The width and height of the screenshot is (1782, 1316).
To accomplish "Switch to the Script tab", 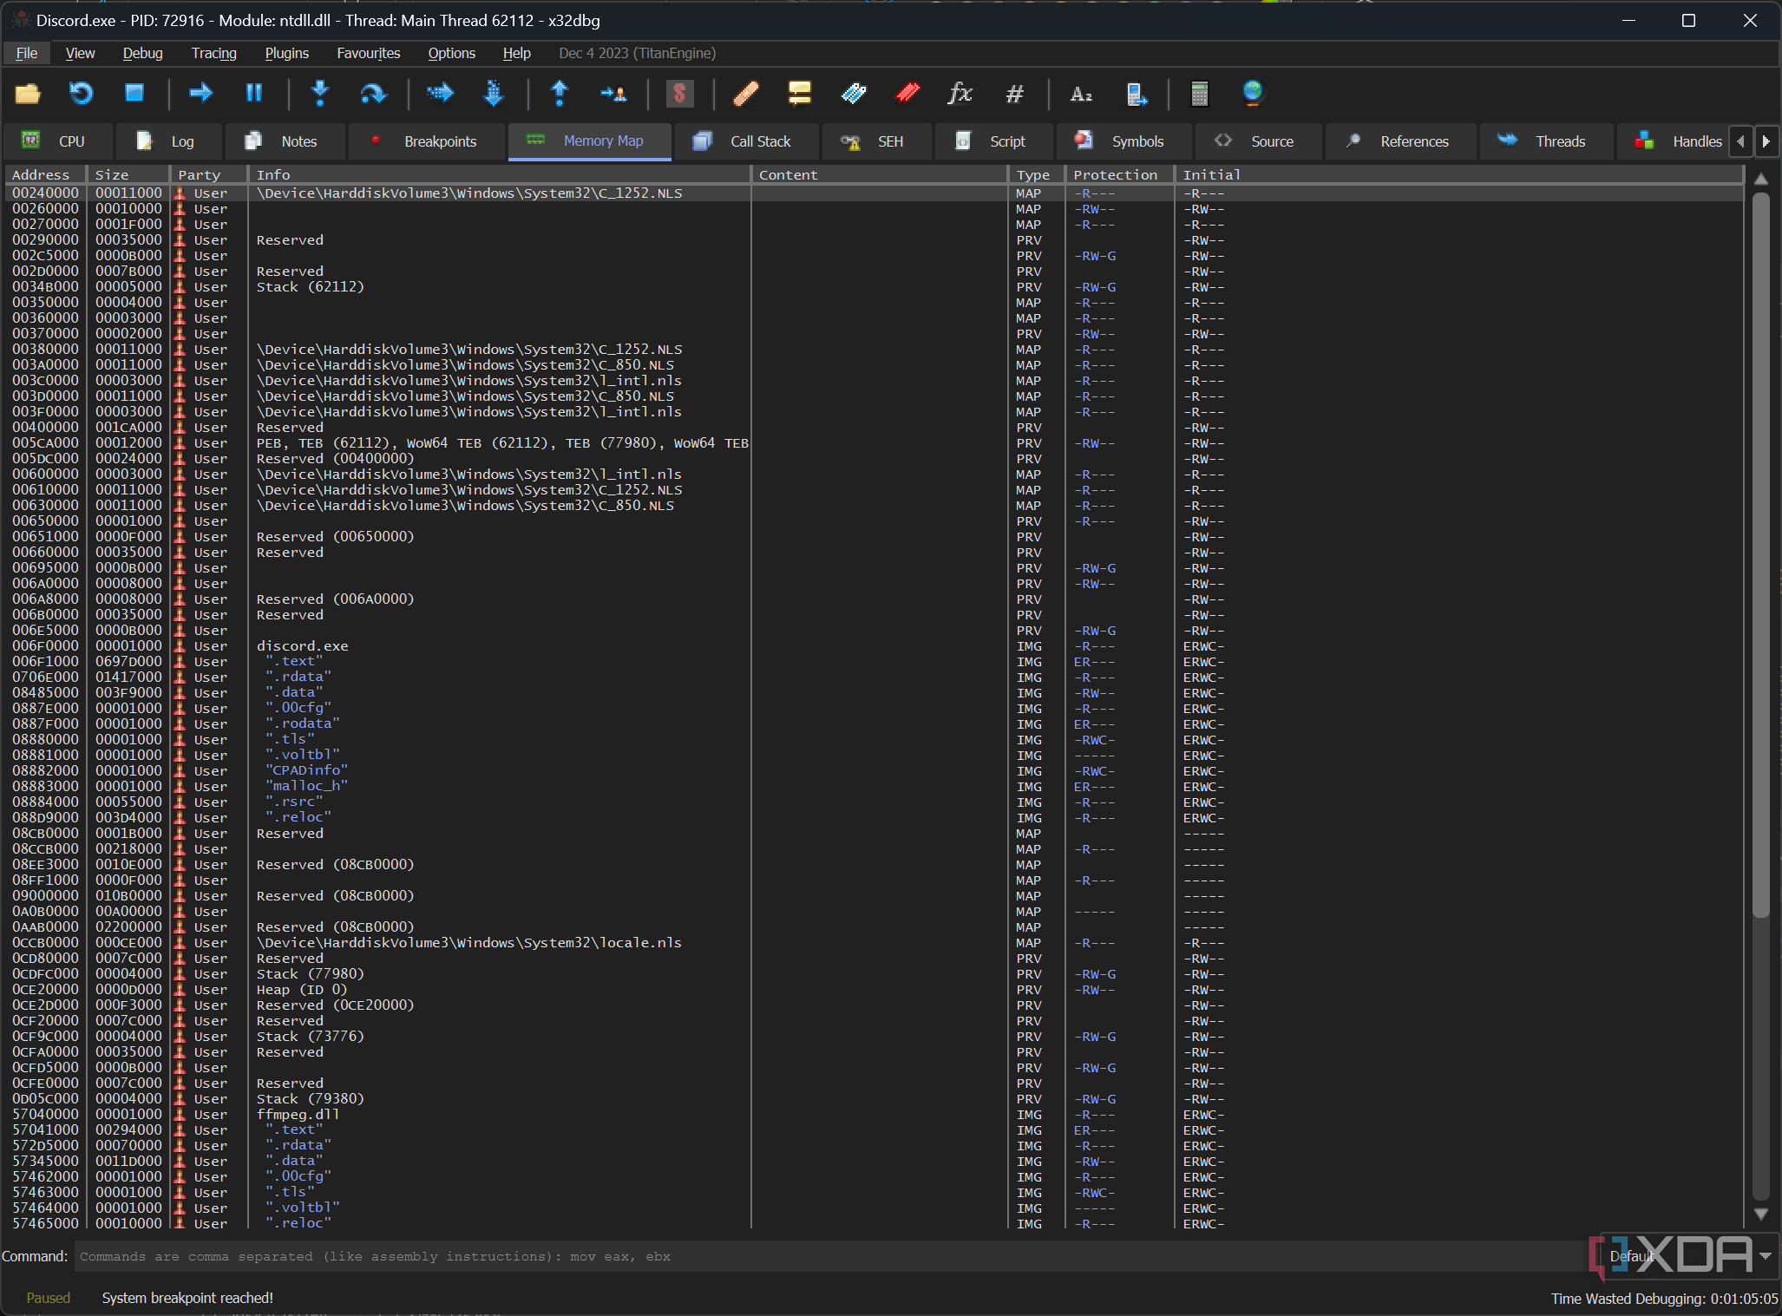I will click(x=994, y=141).
